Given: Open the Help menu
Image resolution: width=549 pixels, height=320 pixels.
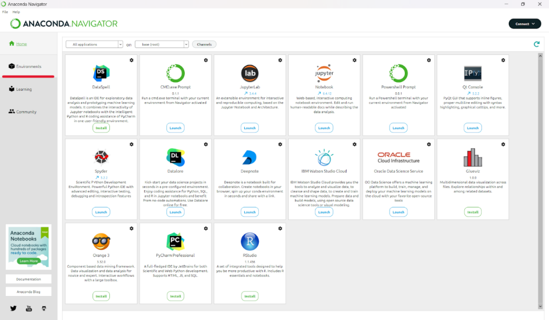Looking at the screenshot, I should tap(16, 12).
